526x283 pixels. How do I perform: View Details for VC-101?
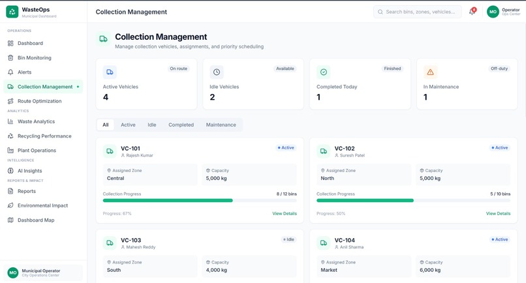pyautogui.click(x=285, y=213)
